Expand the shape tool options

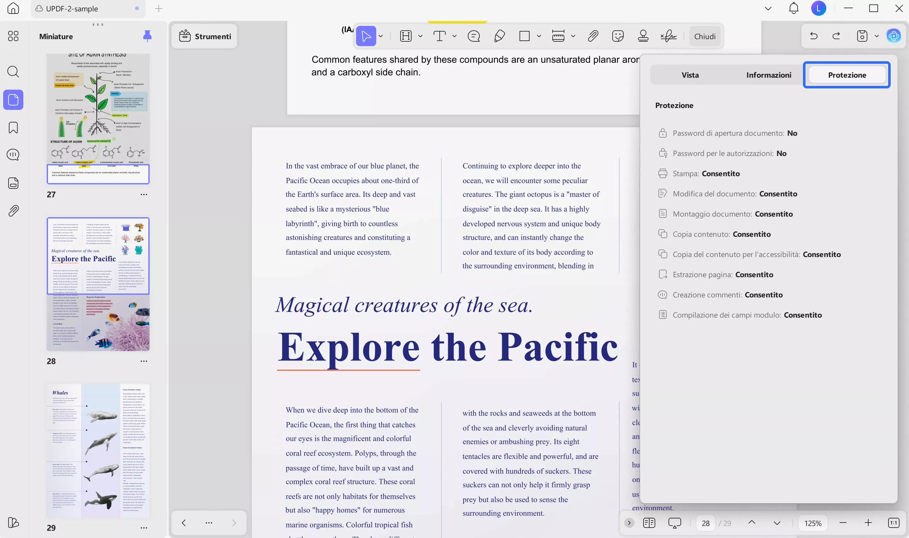click(539, 36)
